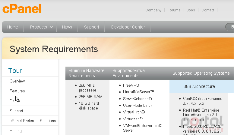Click the cPanel logo
The height and width of the screenshot is (135, 234).
click(x=22, y=9)
